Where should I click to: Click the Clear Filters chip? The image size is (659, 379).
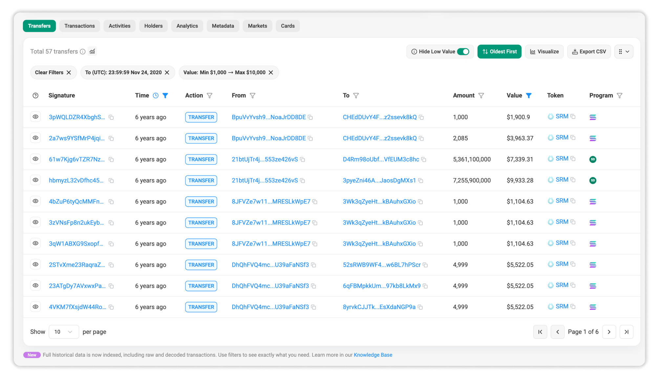(53, 73)
